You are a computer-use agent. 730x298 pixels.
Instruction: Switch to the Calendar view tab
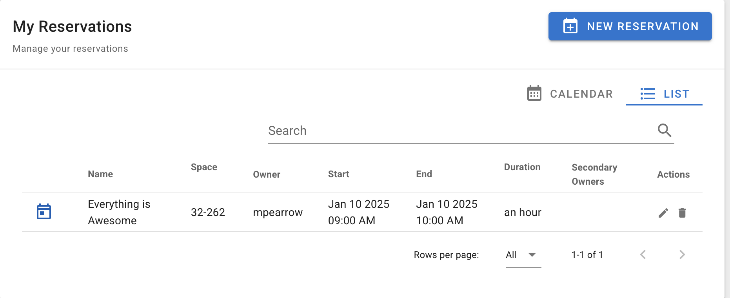570,94
